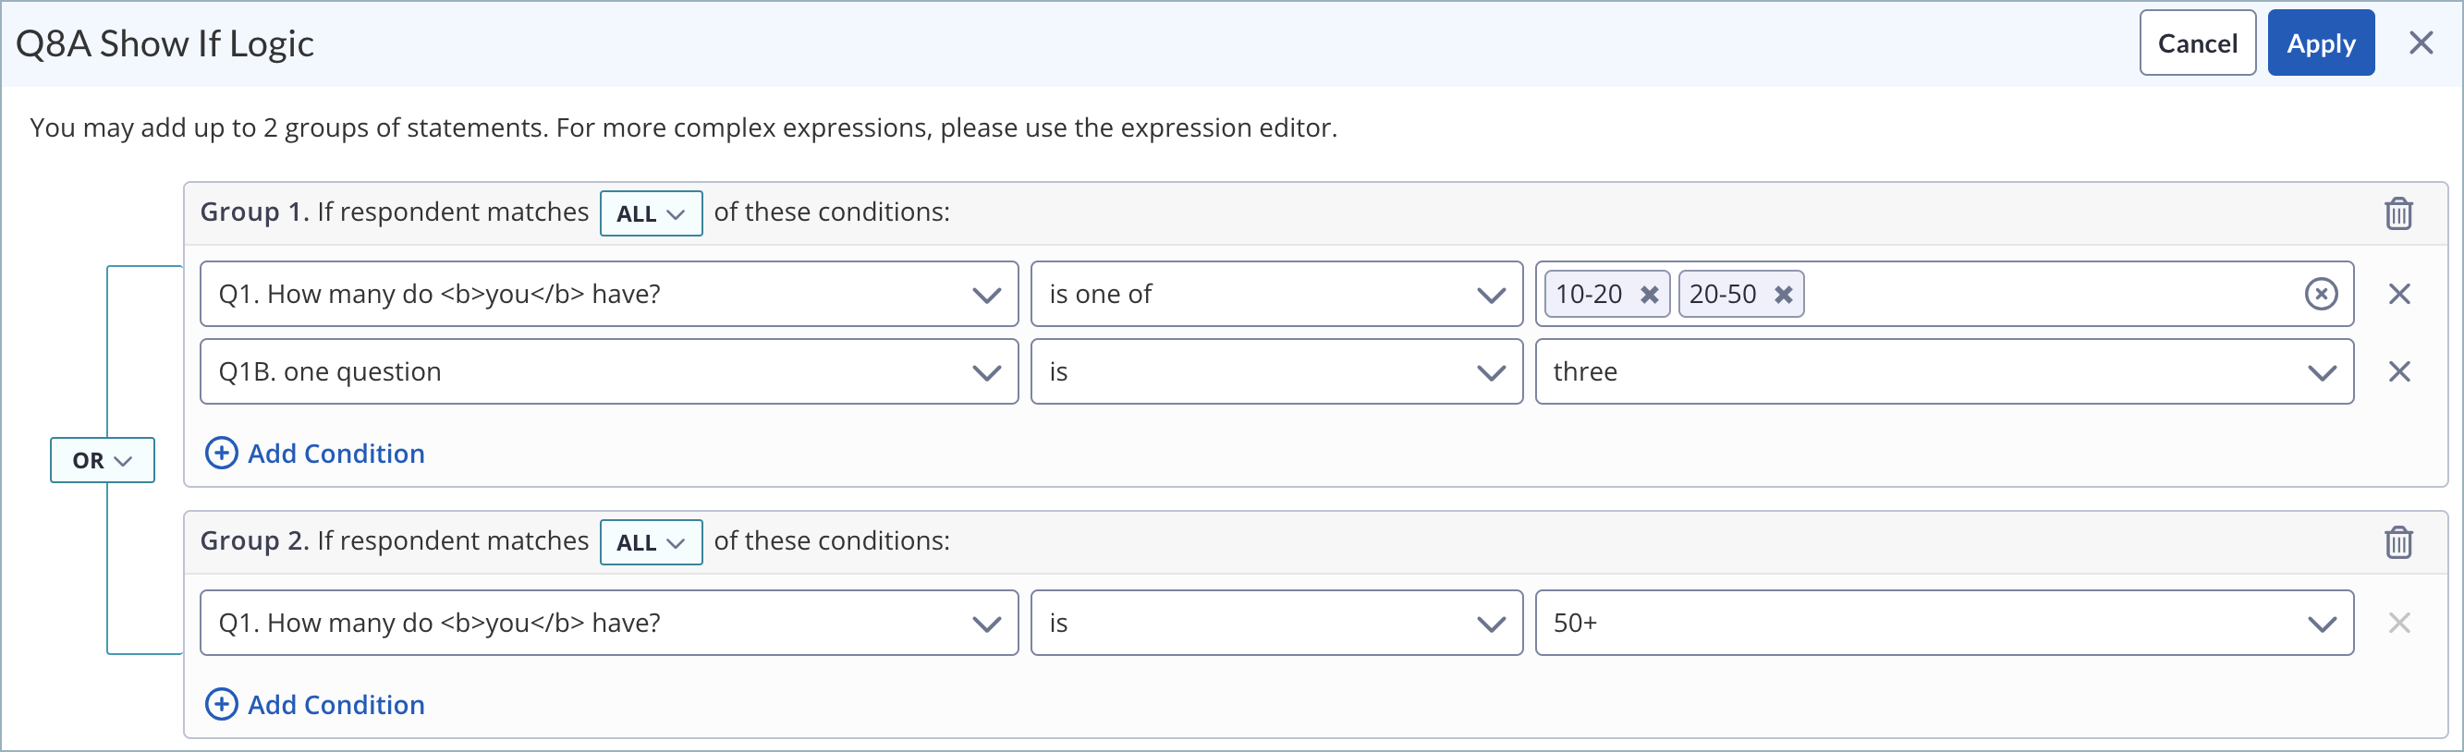
Task: Open Group 2 'is' operator dropdown
Action: click(1277, 623)
